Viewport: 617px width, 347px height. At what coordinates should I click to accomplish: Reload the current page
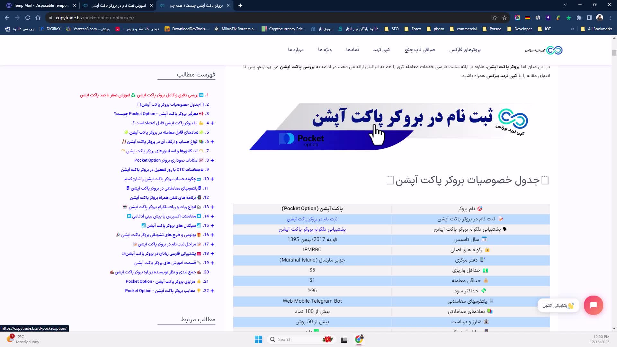tap(28, 18)
